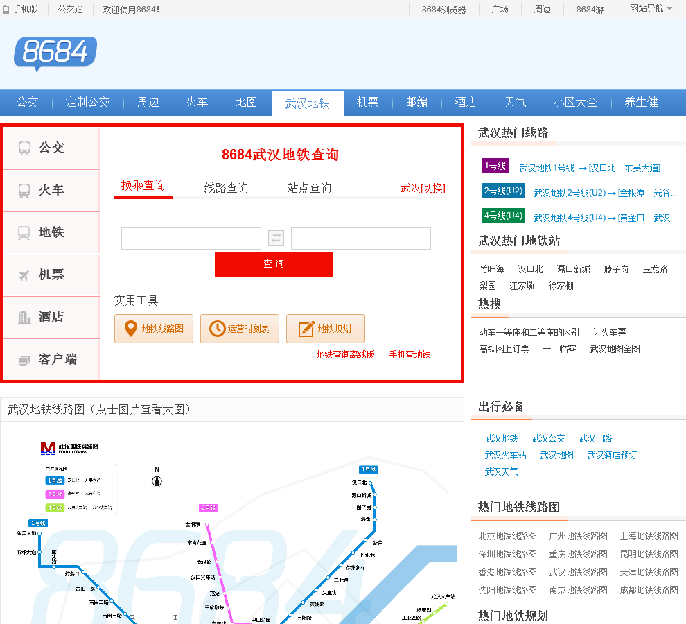Click 8684浏览器 in the top bar

[x=443, y=9]
